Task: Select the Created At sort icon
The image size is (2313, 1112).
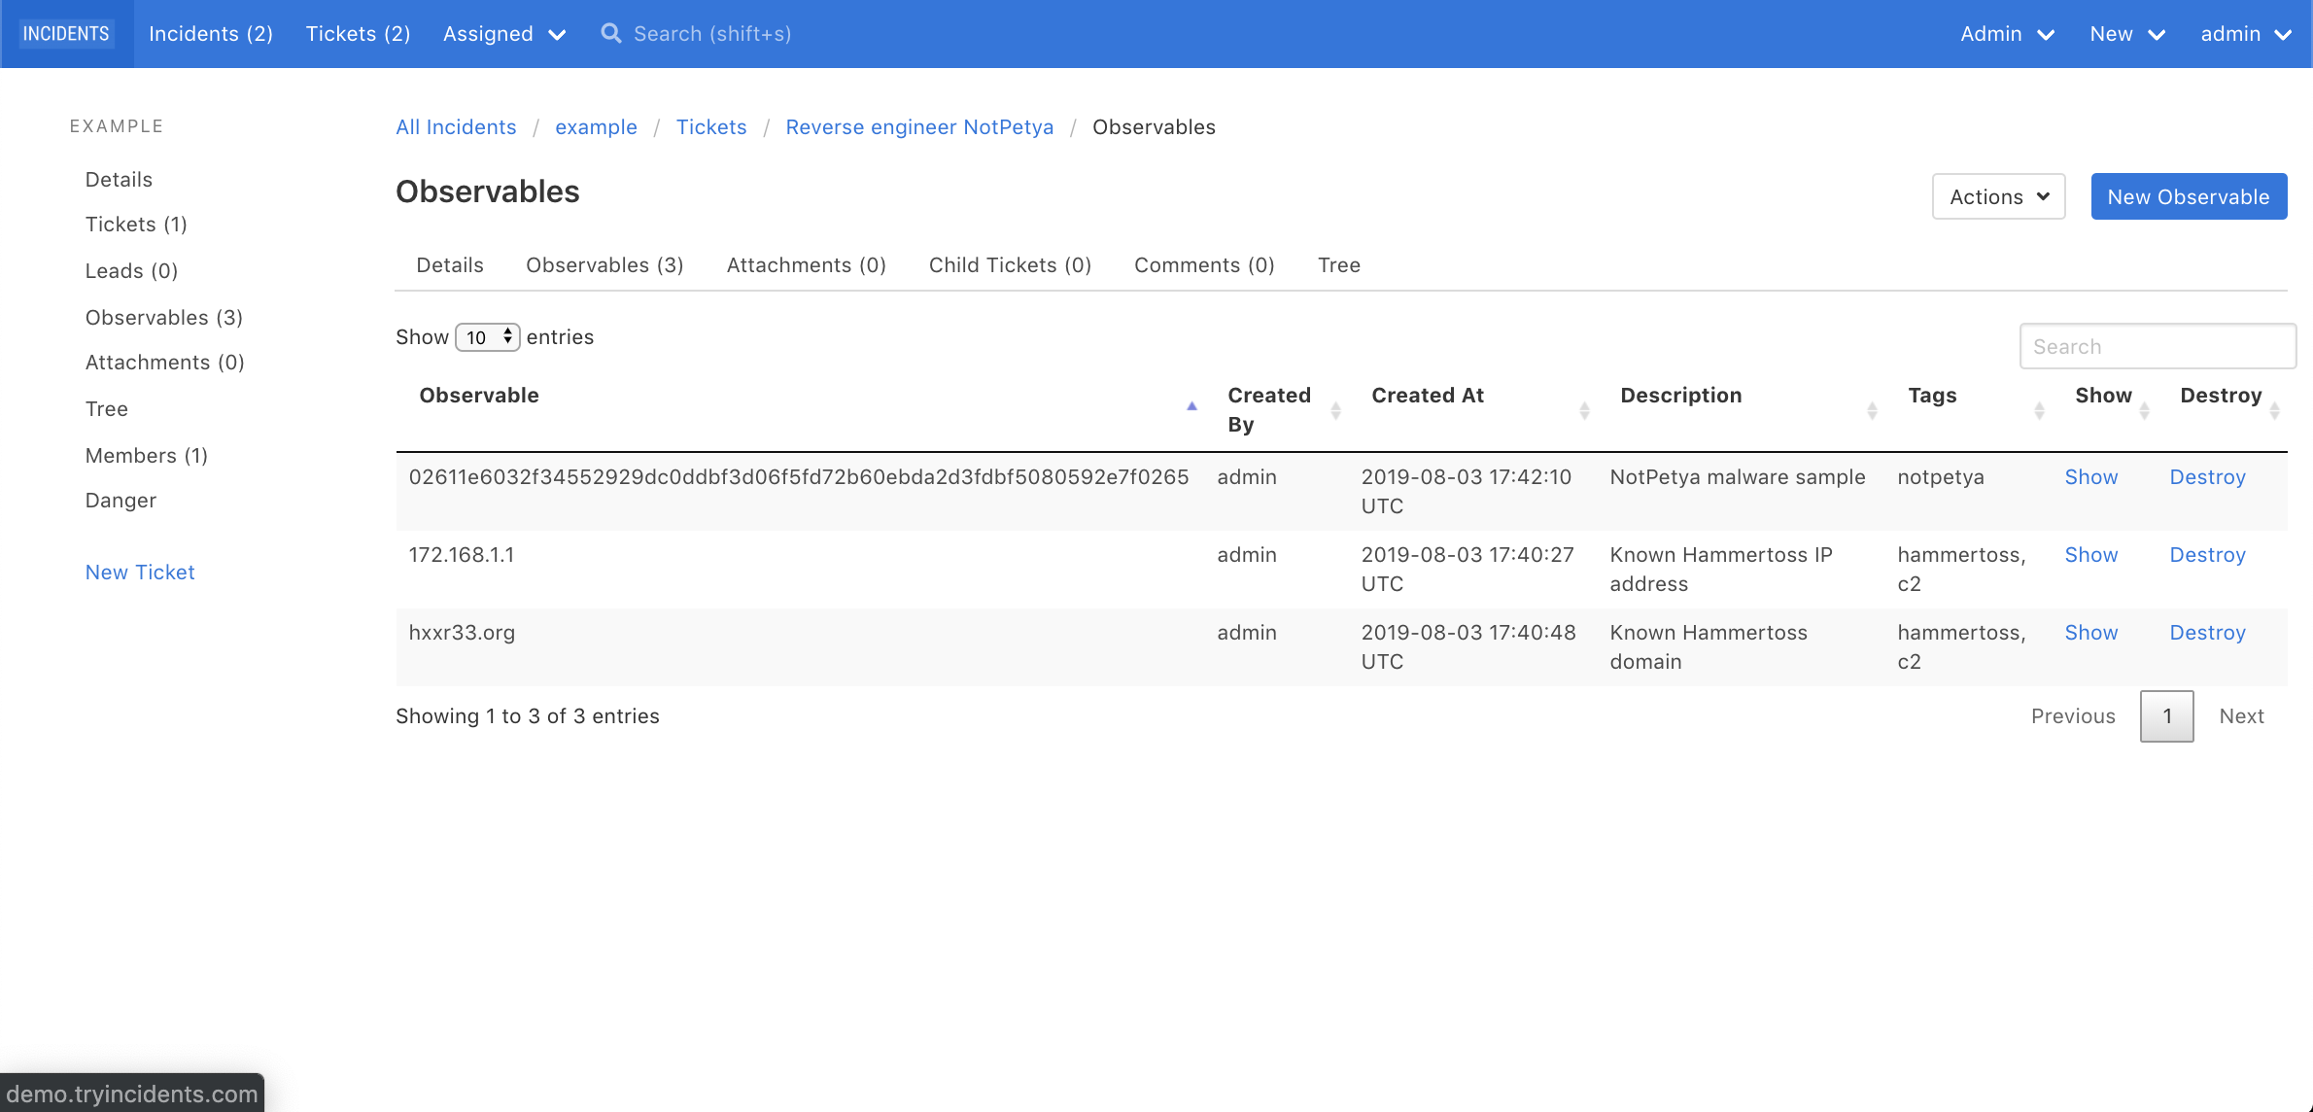Action: (x=1584, y=410)
